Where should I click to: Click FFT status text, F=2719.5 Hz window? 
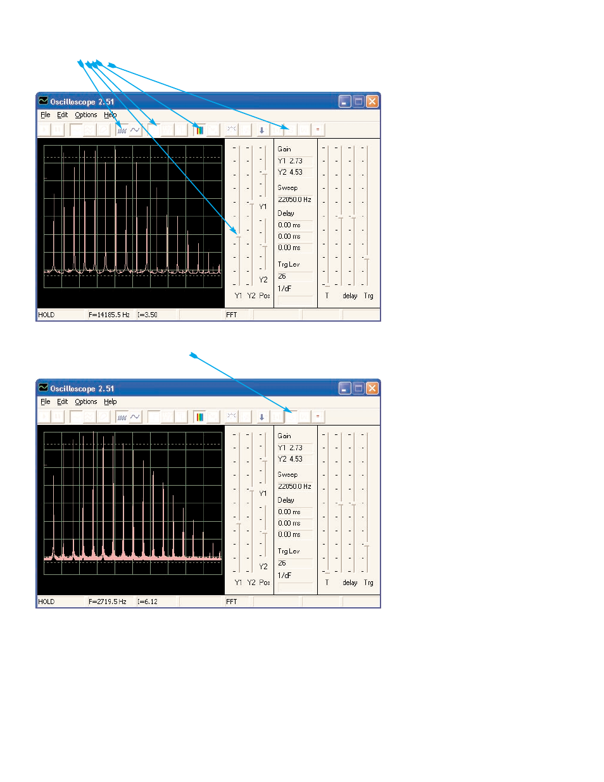point(232,602)
